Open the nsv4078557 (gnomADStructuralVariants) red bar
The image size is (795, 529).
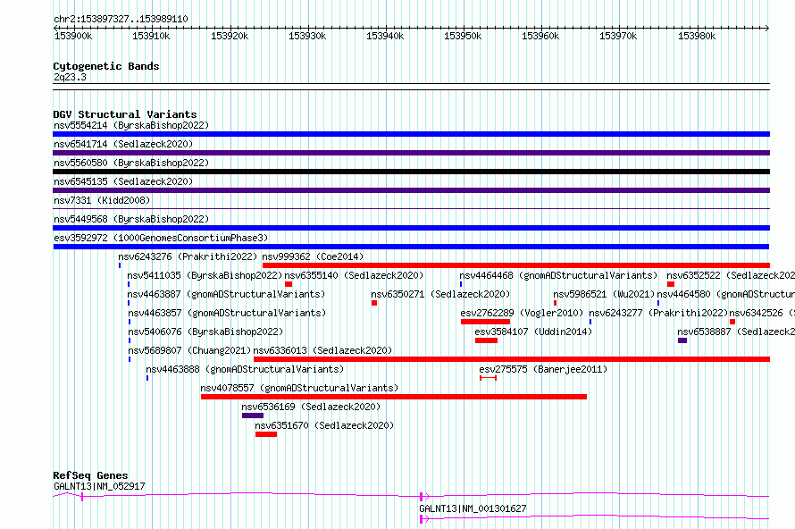click(394, 397)
